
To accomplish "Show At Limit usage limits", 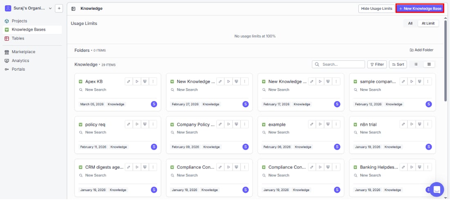I will (x=428, y=24).
